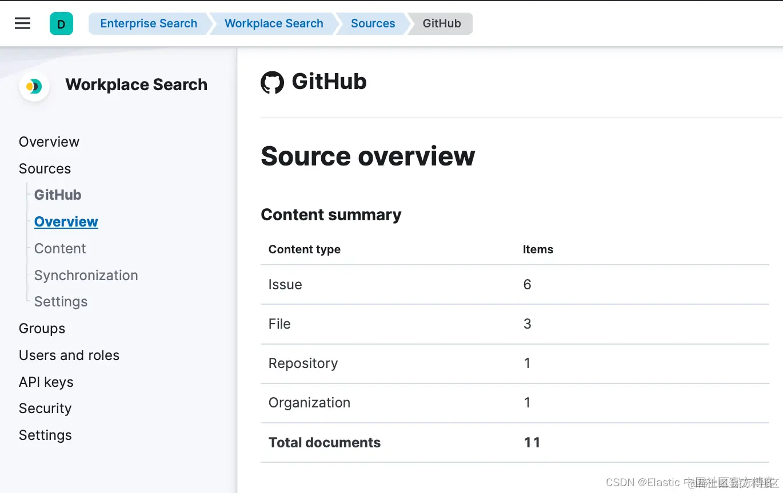Click the Issue row in content summary

pos(515,284)
